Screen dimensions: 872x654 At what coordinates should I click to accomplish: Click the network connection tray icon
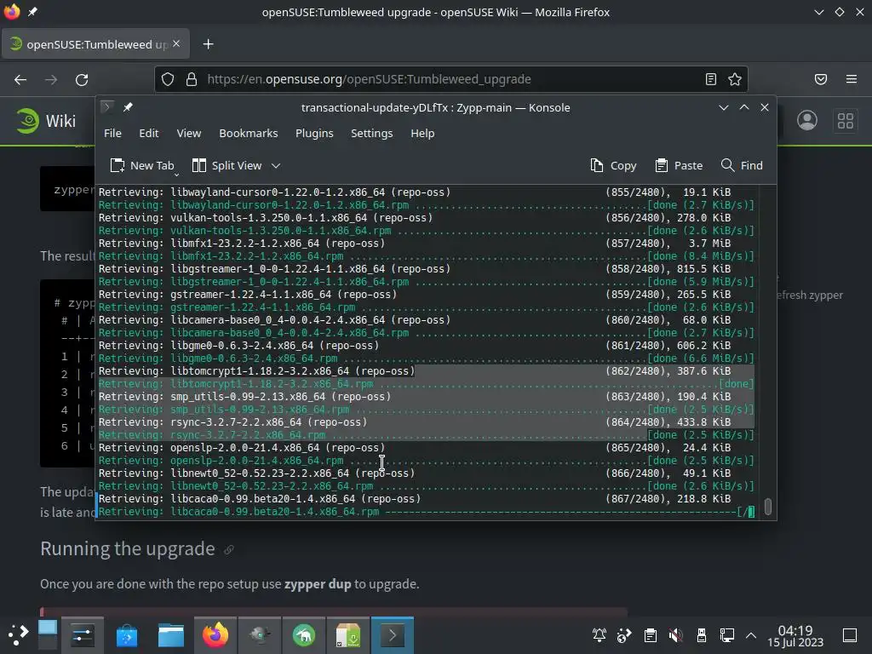click(x=727, y=635)
